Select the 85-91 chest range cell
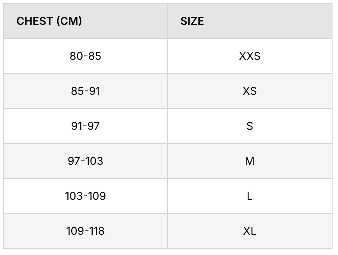The width and height of the screenshot is (338, 255). point(85,91)
